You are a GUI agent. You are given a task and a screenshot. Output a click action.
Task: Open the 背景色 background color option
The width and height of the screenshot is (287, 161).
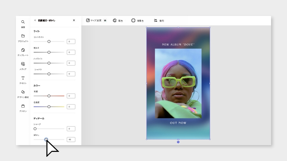tap(137, 21)
